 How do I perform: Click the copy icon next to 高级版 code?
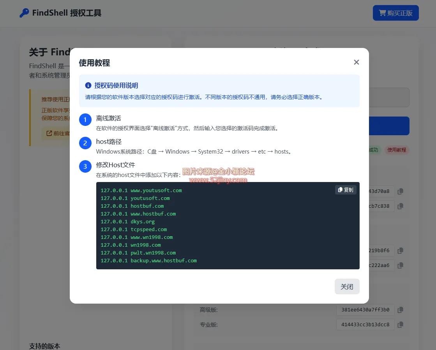400,309
